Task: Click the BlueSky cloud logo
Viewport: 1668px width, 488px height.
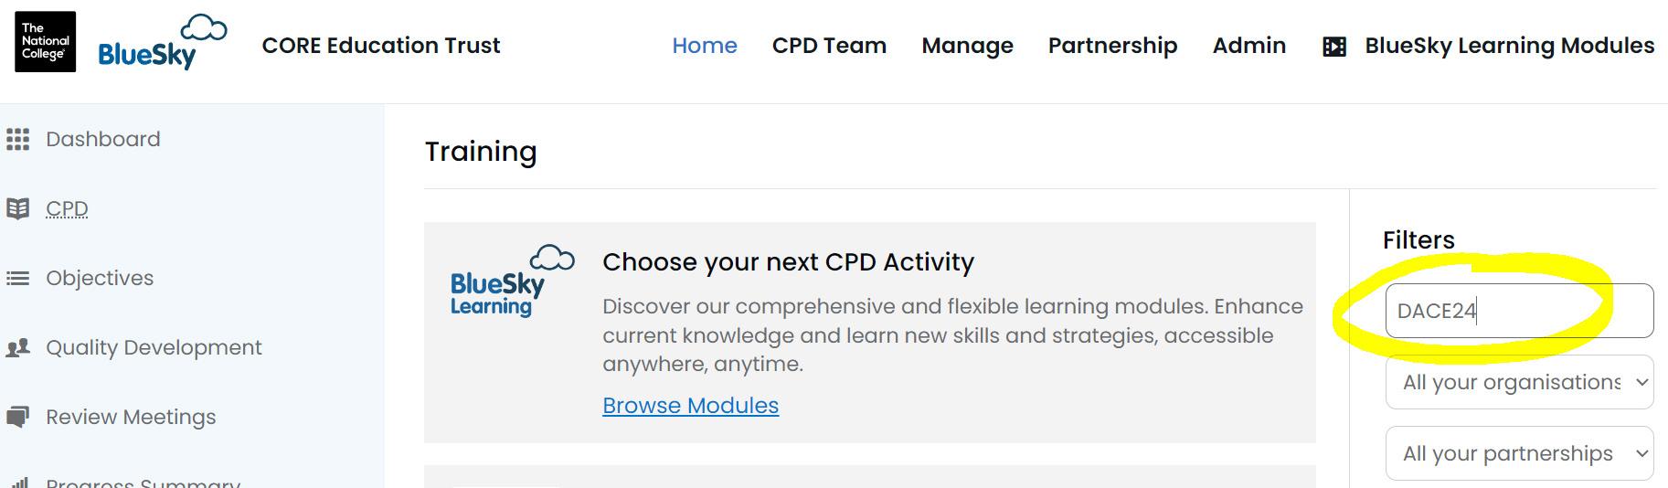Action: point(163,43)
